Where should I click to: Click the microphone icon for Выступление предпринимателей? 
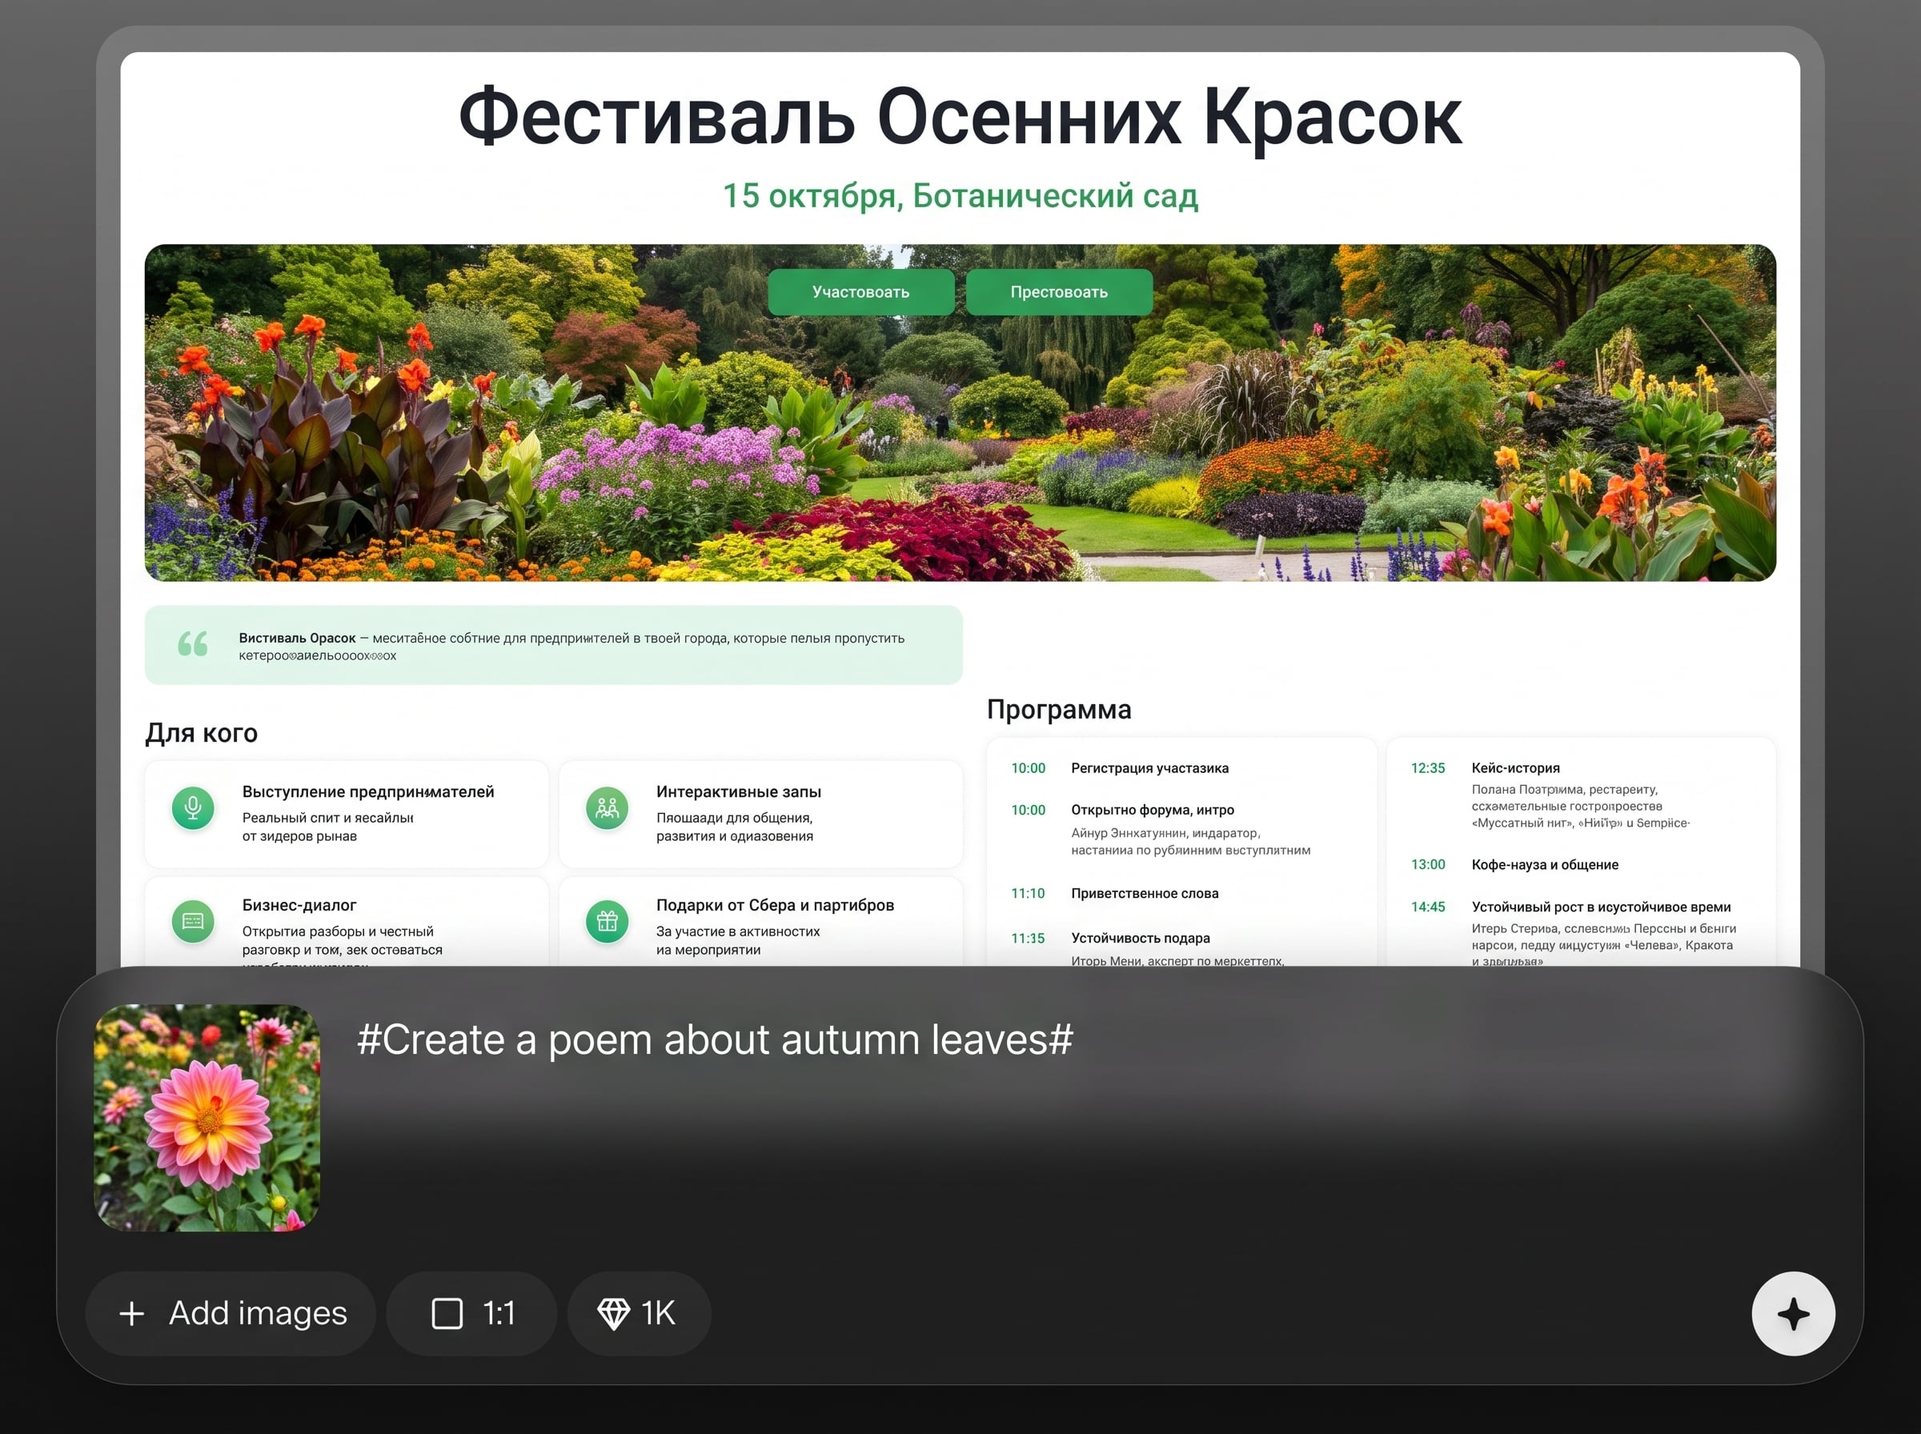[x=193, y=808]
